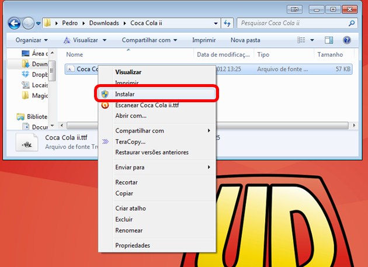Choose Renomear in context menu
This screenshot has width=368, height=267.
129,230
